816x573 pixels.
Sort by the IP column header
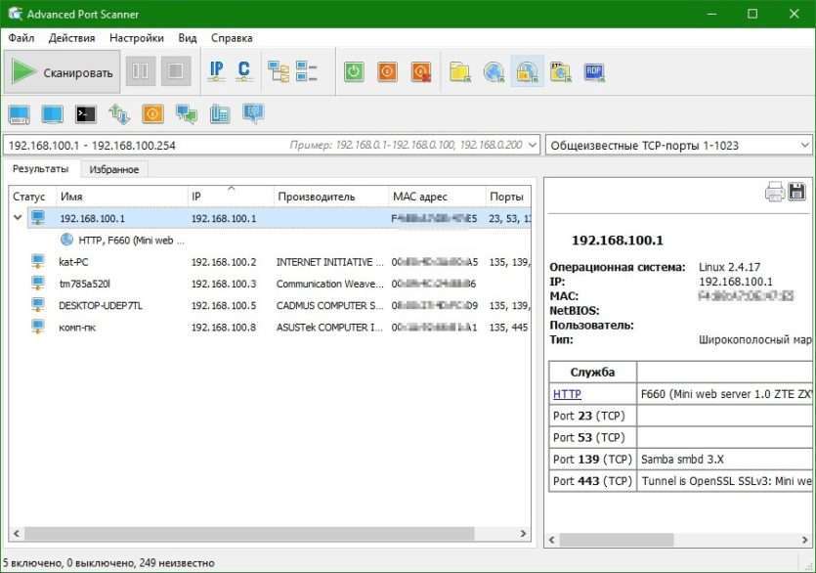231,197
